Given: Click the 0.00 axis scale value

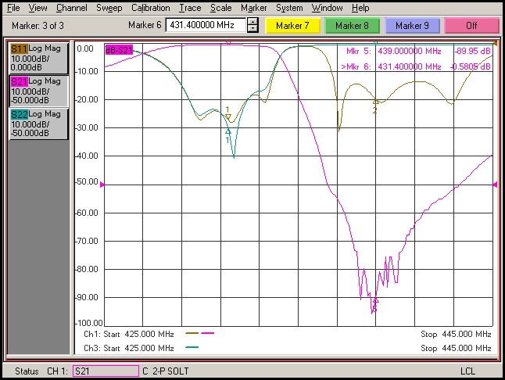Looking at the screenshot, I should point(85,48).
